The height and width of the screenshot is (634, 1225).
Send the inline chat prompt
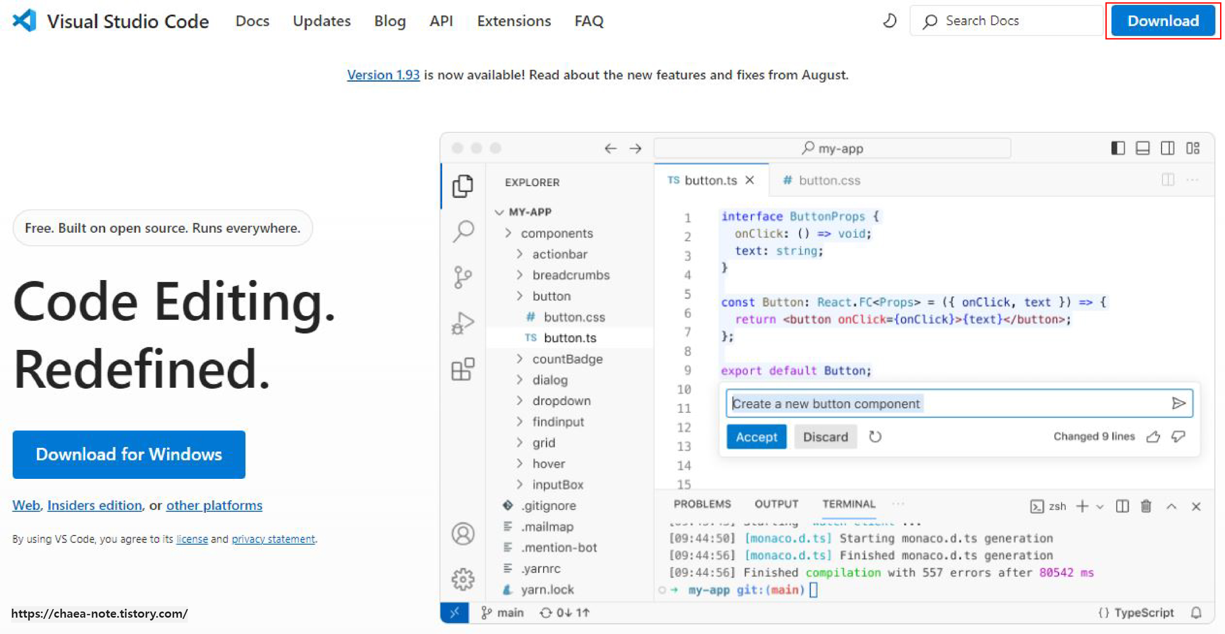pyautogui.click(x=1178, y=403)
